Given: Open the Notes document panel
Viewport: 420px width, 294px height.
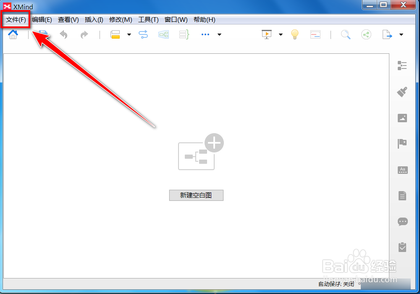Looking at the screenshot, I should click(402, 196).
